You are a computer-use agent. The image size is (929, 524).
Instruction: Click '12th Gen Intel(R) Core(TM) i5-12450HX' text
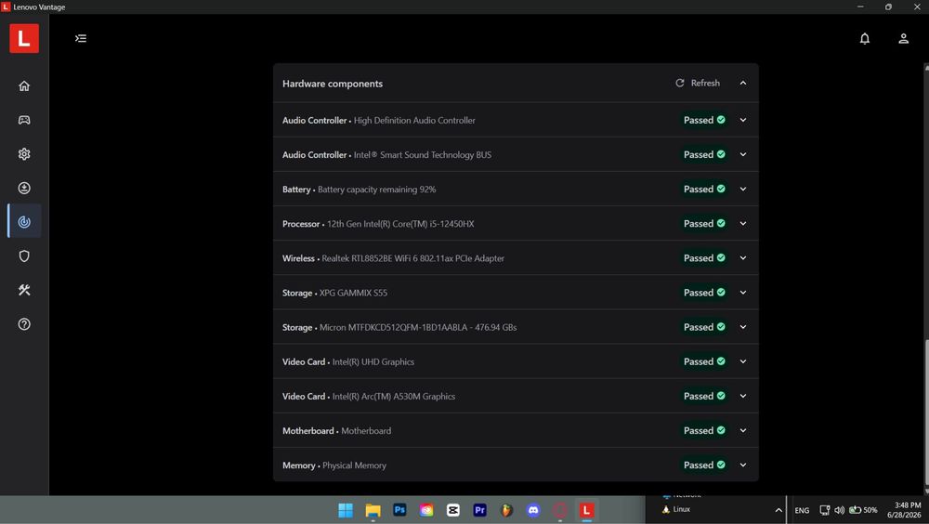pos(400,224)
